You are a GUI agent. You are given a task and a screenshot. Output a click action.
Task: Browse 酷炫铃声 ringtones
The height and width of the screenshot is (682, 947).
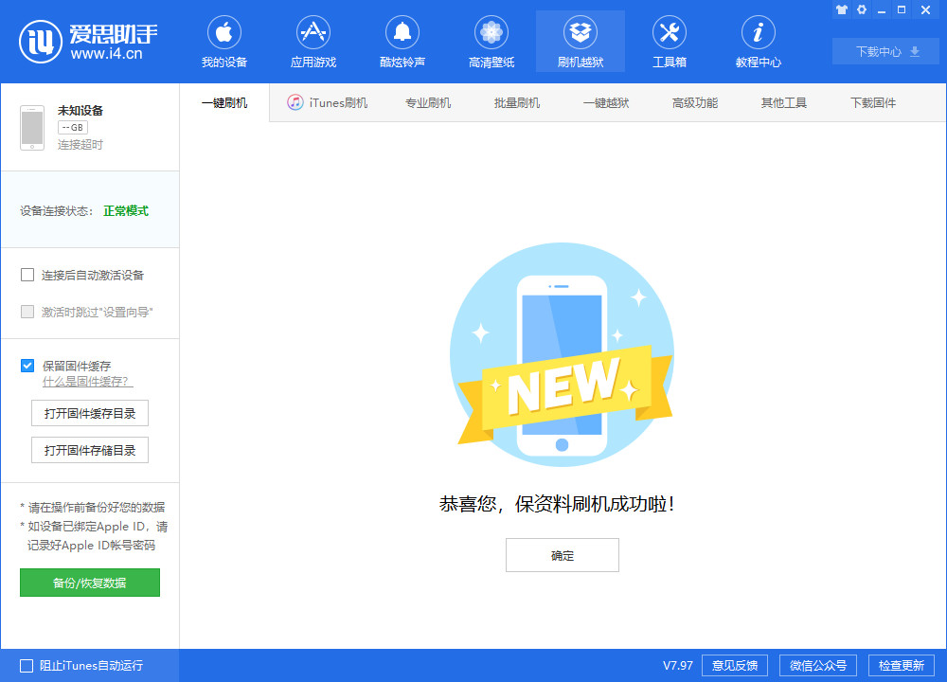tap(402, 41)
